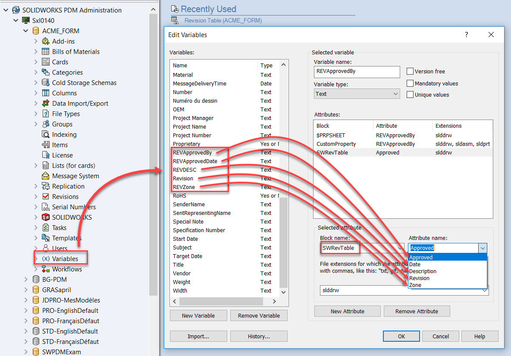Select the Cards node icon

(x=46, y=62)
